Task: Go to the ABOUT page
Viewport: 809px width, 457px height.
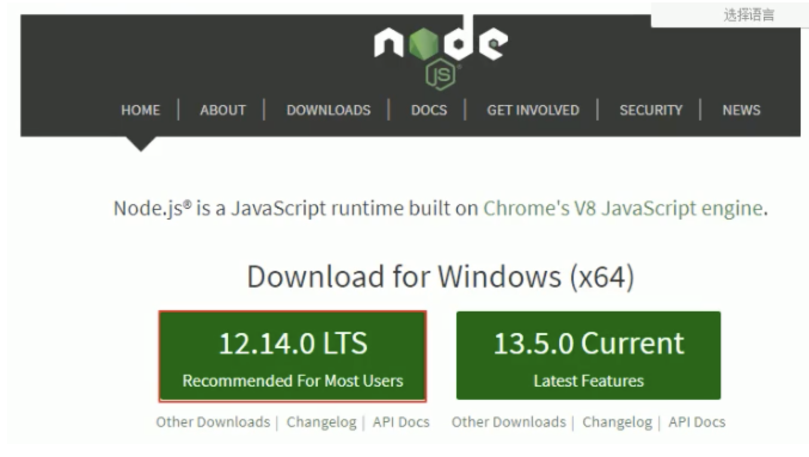Action: tap(223, 110)
